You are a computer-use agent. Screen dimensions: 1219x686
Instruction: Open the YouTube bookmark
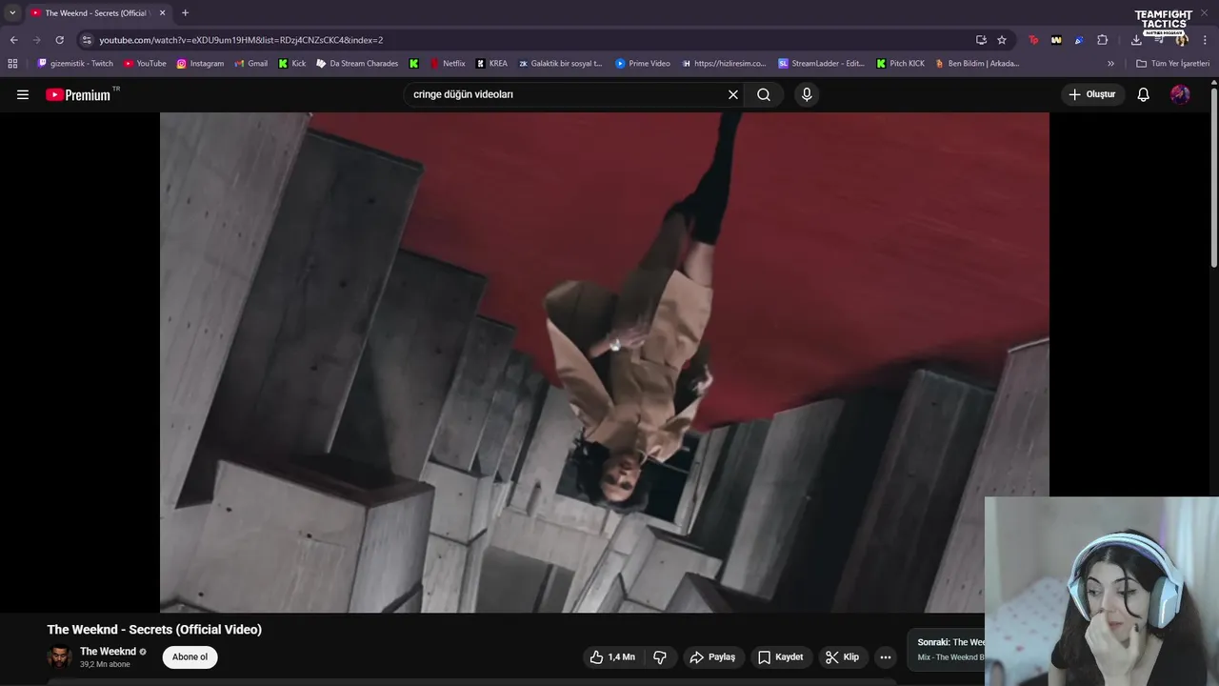[145, 64]
